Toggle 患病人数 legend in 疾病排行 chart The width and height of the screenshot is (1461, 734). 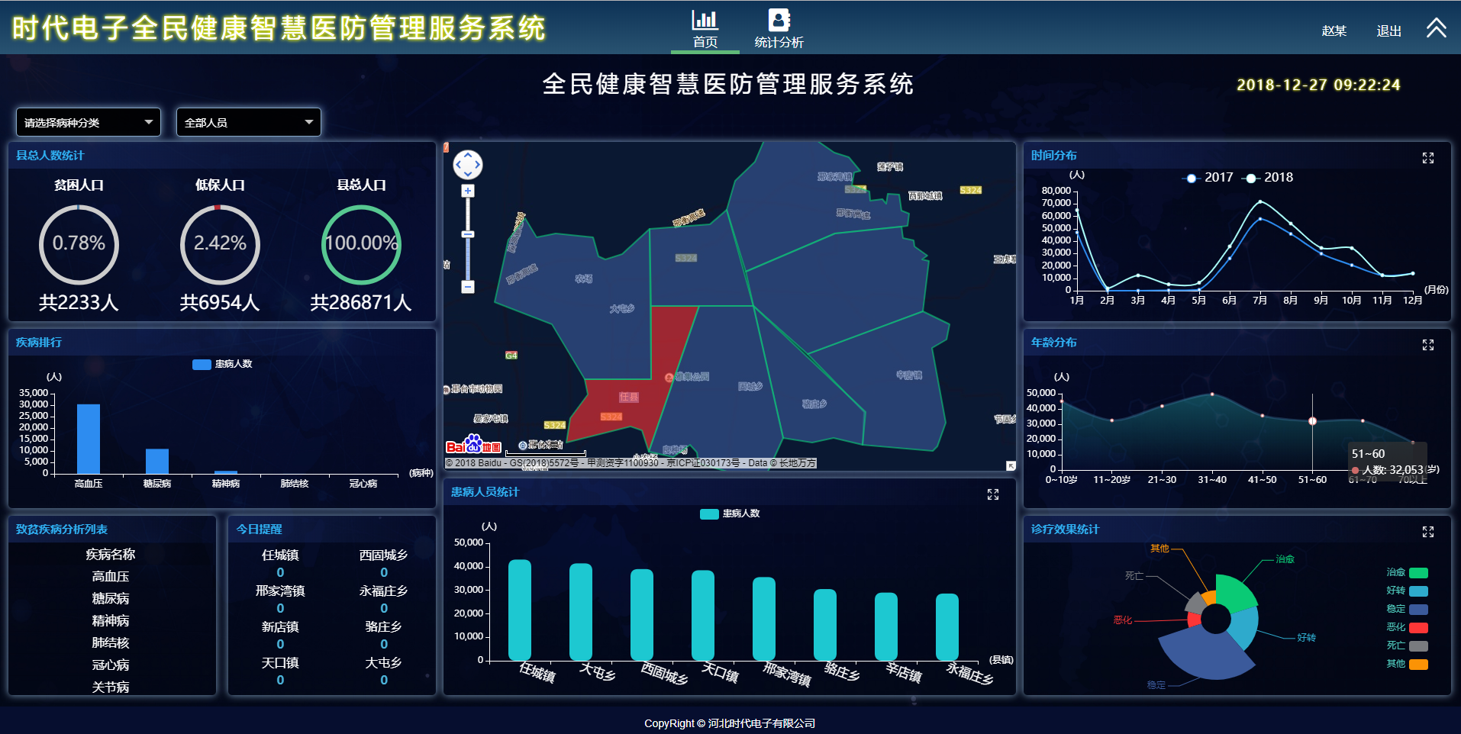[222, 364]
